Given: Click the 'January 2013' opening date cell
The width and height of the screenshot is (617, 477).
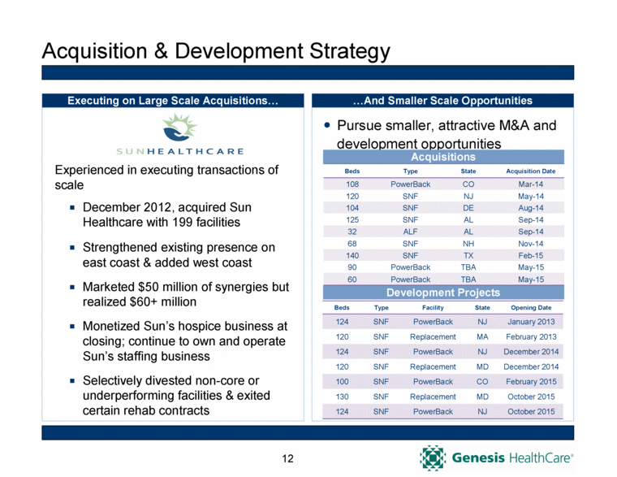Looking at the screenshot, I should coord(531,323).
